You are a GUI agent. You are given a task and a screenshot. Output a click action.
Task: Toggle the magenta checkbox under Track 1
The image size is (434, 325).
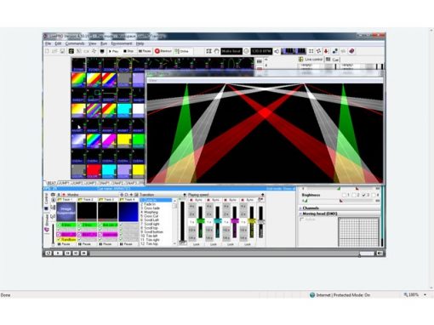click(59, 235)
